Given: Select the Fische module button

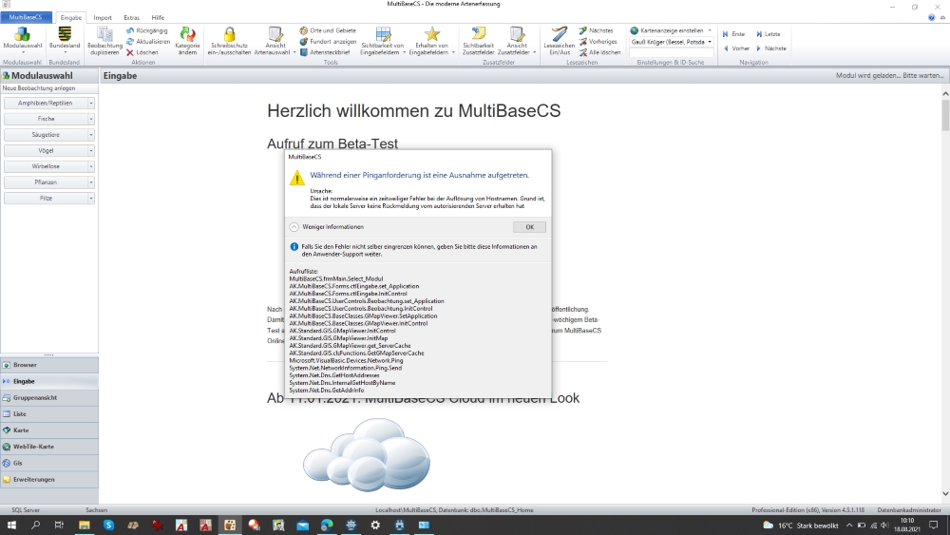Looking at the screenshot, I should click(x=46, y=119).
